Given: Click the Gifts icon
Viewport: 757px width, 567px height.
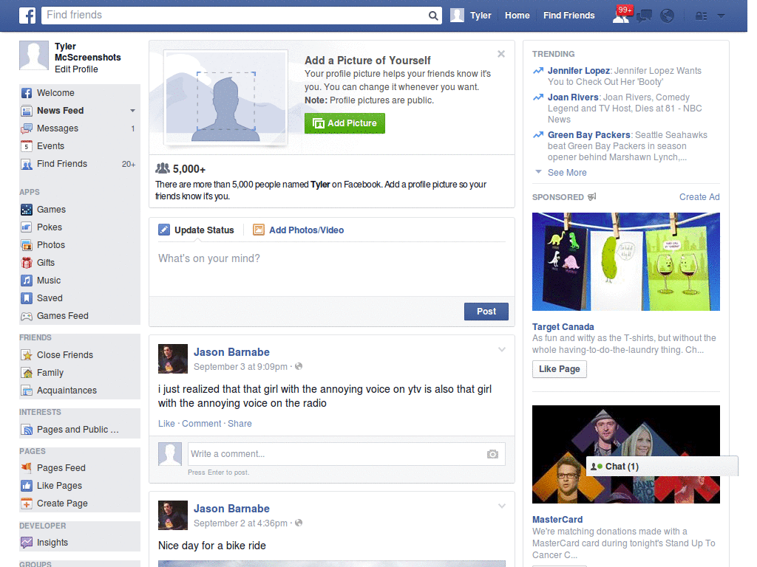Looking at the screenshot, I should [x=27, y=263].
